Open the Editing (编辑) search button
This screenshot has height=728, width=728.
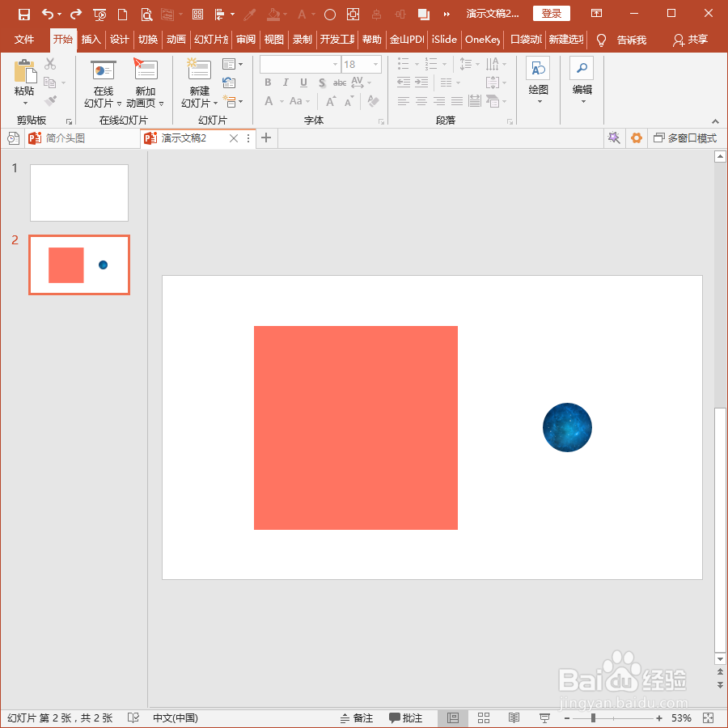pos(582,80)
